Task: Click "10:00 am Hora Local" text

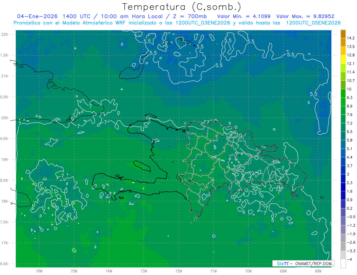Action: point(131,16)
